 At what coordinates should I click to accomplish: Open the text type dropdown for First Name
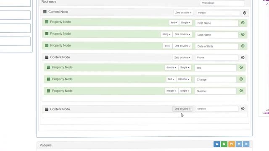coord(174,23)
